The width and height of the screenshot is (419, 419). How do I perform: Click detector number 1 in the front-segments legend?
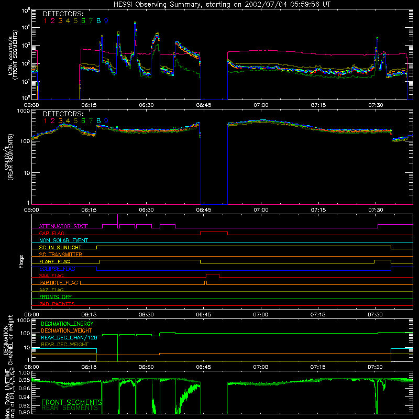[x=45, y=21]
